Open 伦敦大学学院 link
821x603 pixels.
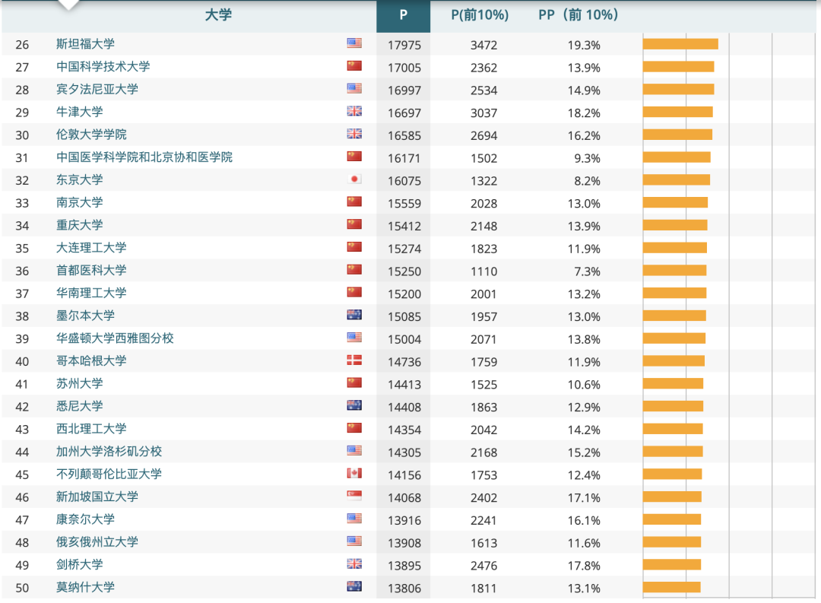point(92,135)
